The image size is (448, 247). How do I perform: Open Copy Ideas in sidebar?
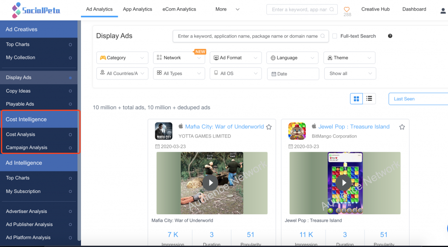click(38, 91)
